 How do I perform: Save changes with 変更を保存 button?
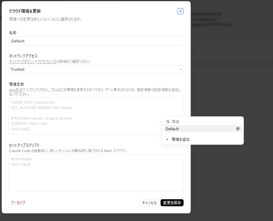pyautogui.click(x=172, y=203)
